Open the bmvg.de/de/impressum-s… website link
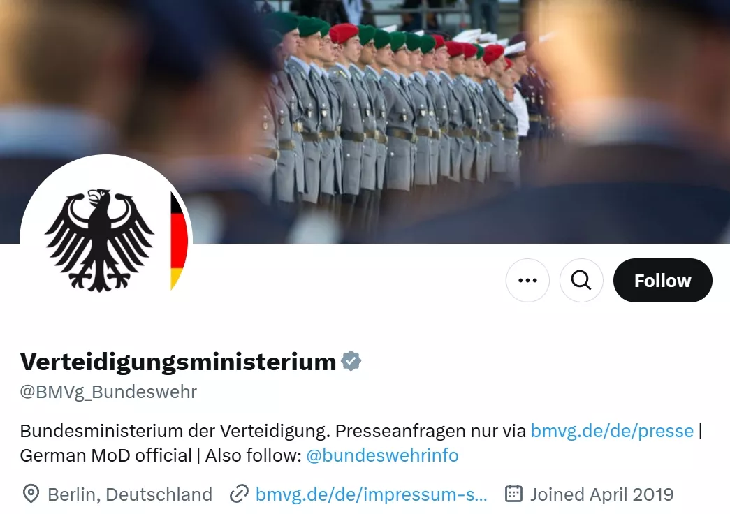Screen dimensions: 730x514 [x=371, y=494]
